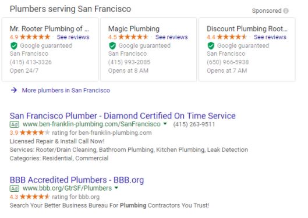Screen dimensions: 308x218
Task: Open BBB Accredited Plumbers - BBB.org title
Action: pos(77,180)
